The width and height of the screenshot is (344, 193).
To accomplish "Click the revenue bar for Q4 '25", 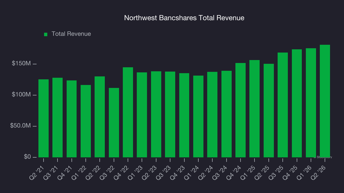I will tap(297, 103).
